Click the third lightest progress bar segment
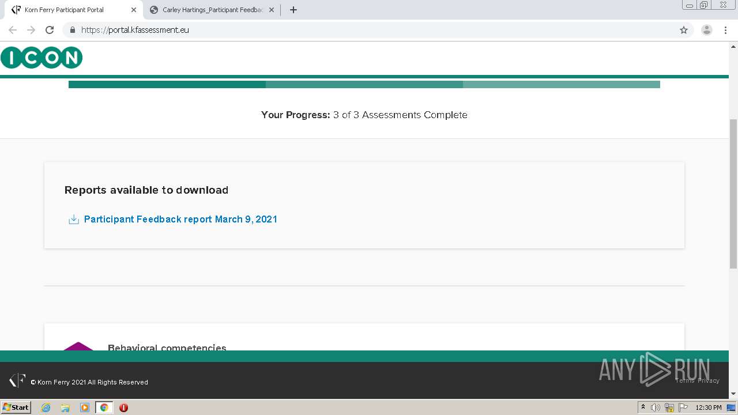Viewport: 738px width, 415px height. click(562, 84)
